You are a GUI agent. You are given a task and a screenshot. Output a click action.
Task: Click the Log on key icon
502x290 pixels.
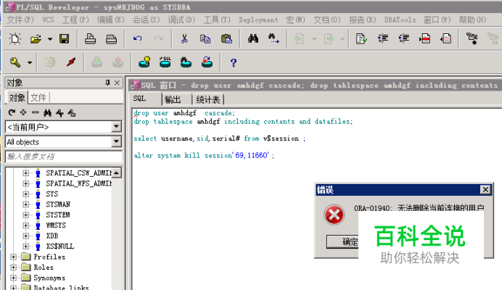[x=15, y=62]
